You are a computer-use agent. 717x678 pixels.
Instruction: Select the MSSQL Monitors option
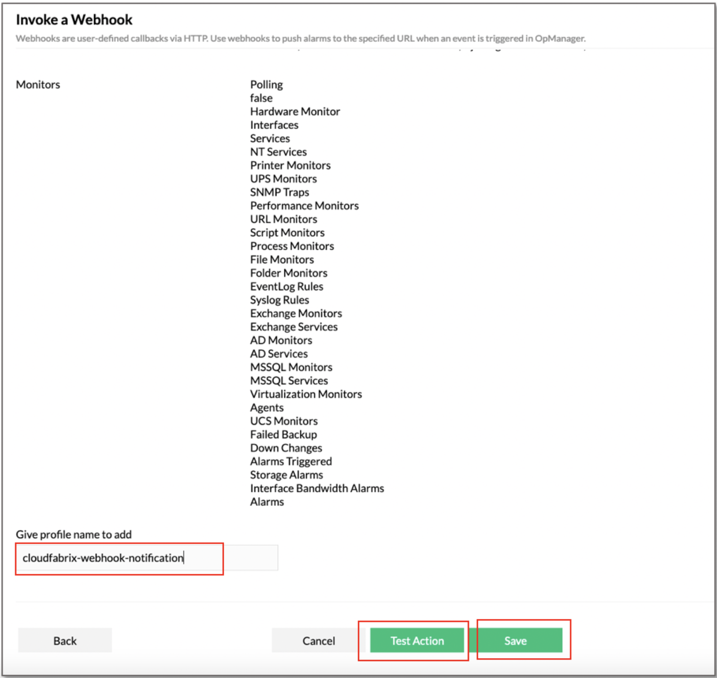pos(291,367)
